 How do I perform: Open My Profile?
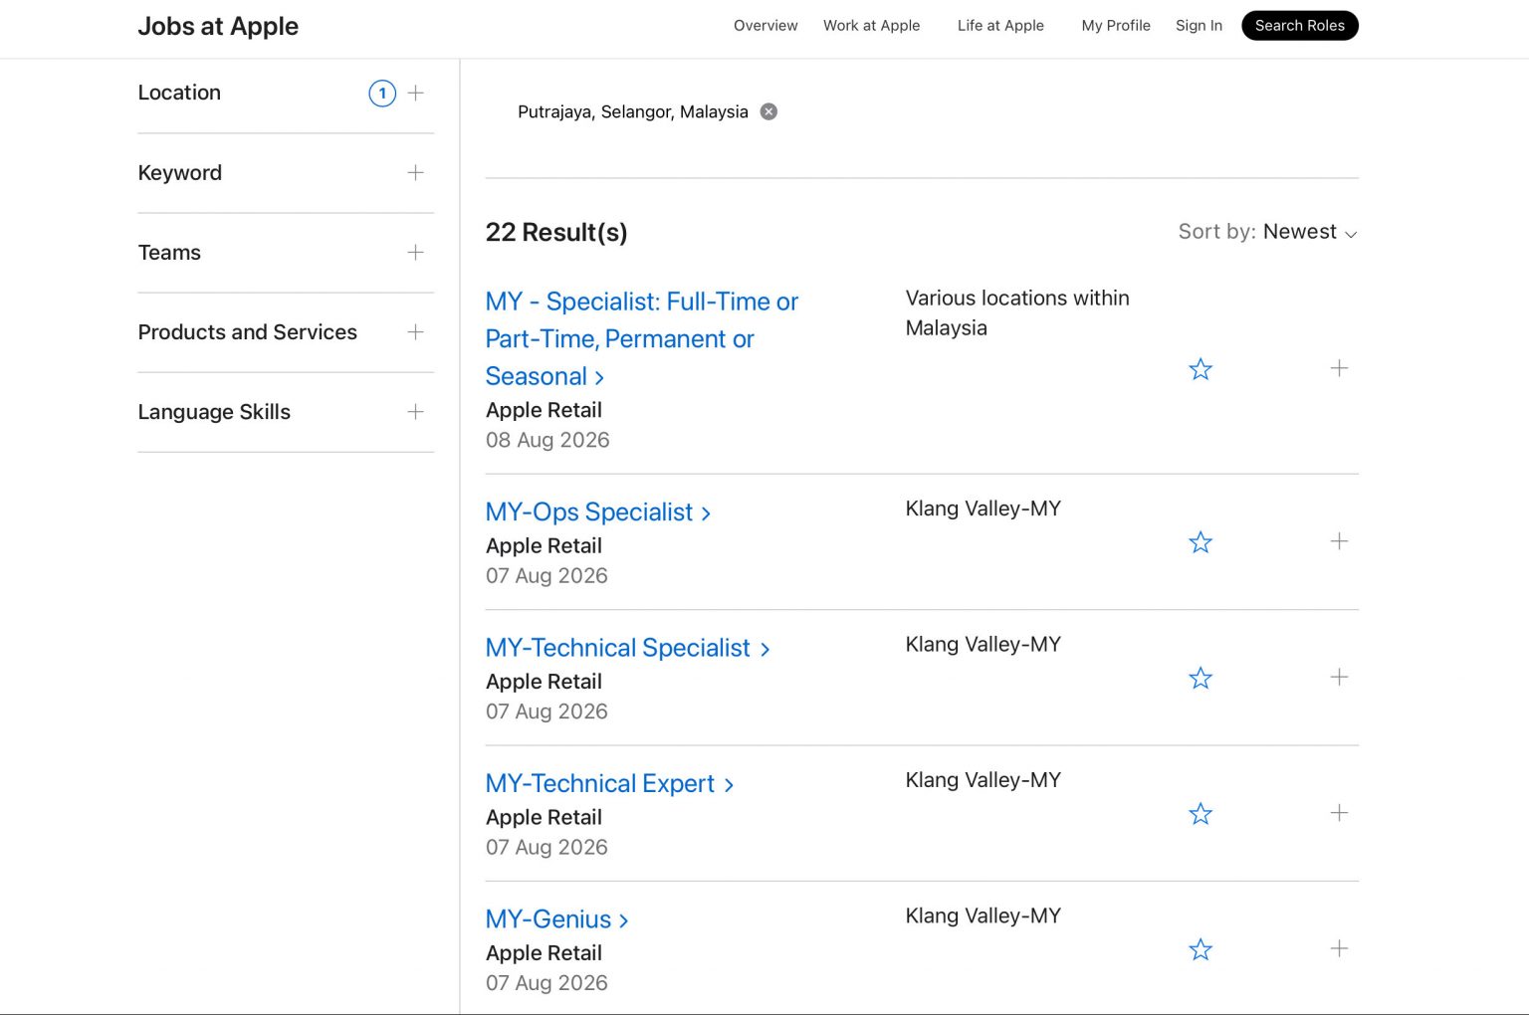(x=1116, y=26)
